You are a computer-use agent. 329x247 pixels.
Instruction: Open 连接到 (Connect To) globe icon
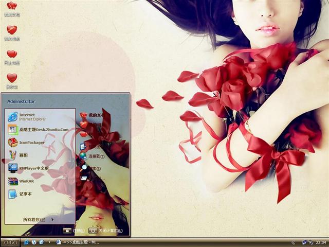83,156
